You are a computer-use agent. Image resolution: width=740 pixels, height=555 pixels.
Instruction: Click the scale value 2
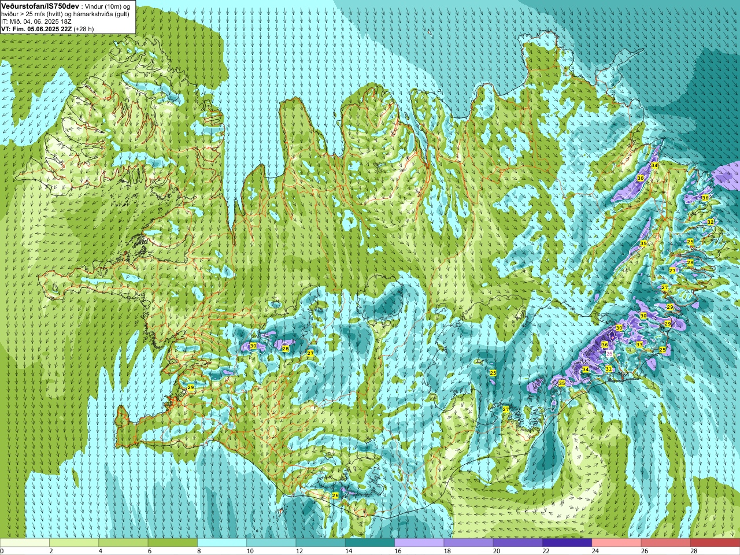pos(51,551)
